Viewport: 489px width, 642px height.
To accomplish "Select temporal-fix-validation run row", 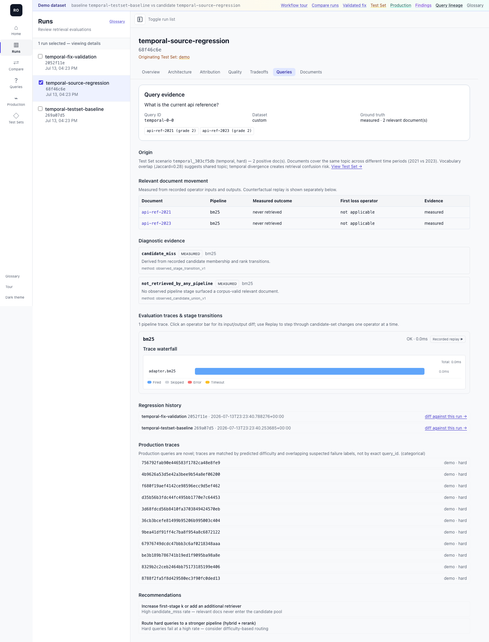I will point(81,62).
